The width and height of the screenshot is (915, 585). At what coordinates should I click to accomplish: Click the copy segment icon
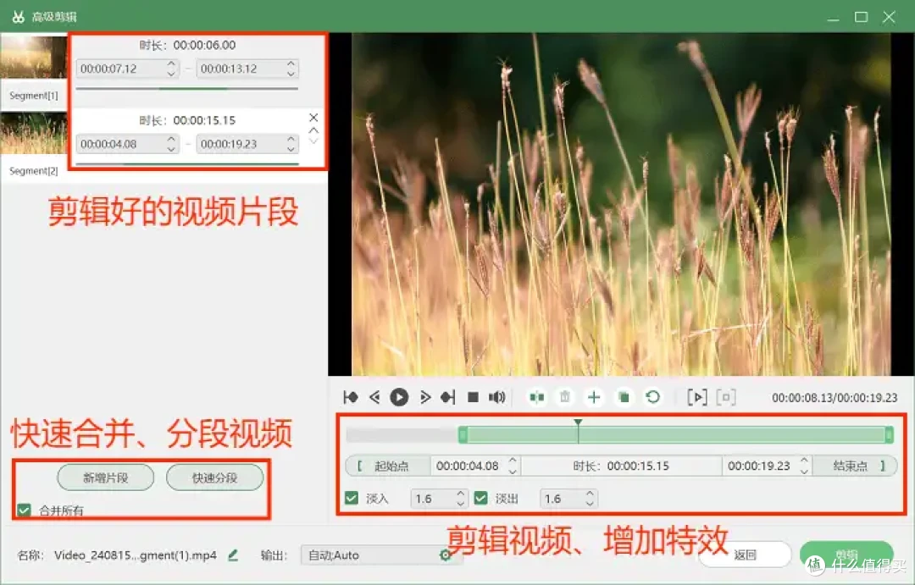point(624,397)
